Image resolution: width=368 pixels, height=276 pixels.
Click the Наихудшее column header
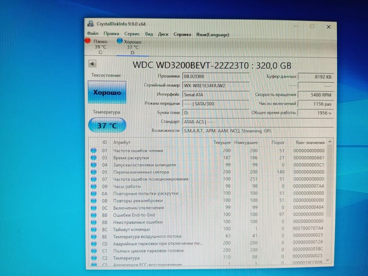click(x=246, y=142)
